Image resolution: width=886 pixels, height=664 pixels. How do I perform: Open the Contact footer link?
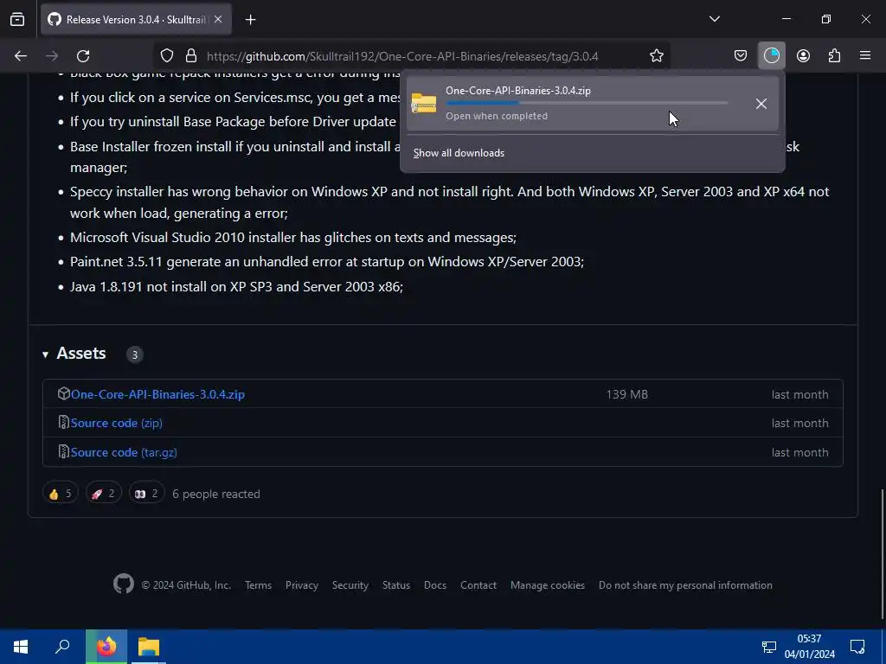pyautogui.click(x=478, y=585)
